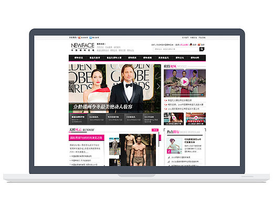Open the MOST POPULAR featured thumbnail
This screenshot has height=205, width=273.
click(x=174, y=146)
